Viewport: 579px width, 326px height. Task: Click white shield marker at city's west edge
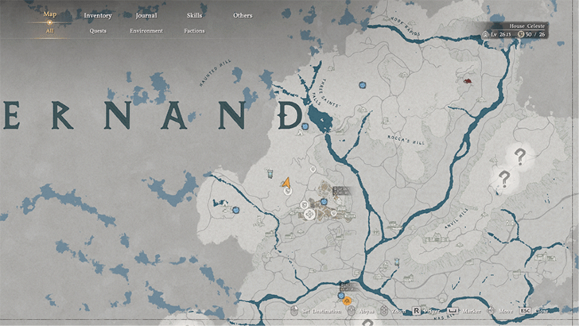pyautogui.click(x=305, y=205)
